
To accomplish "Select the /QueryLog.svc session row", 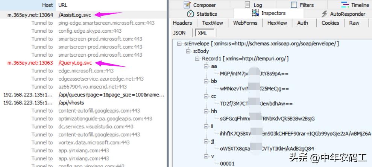I will point(83,63).
